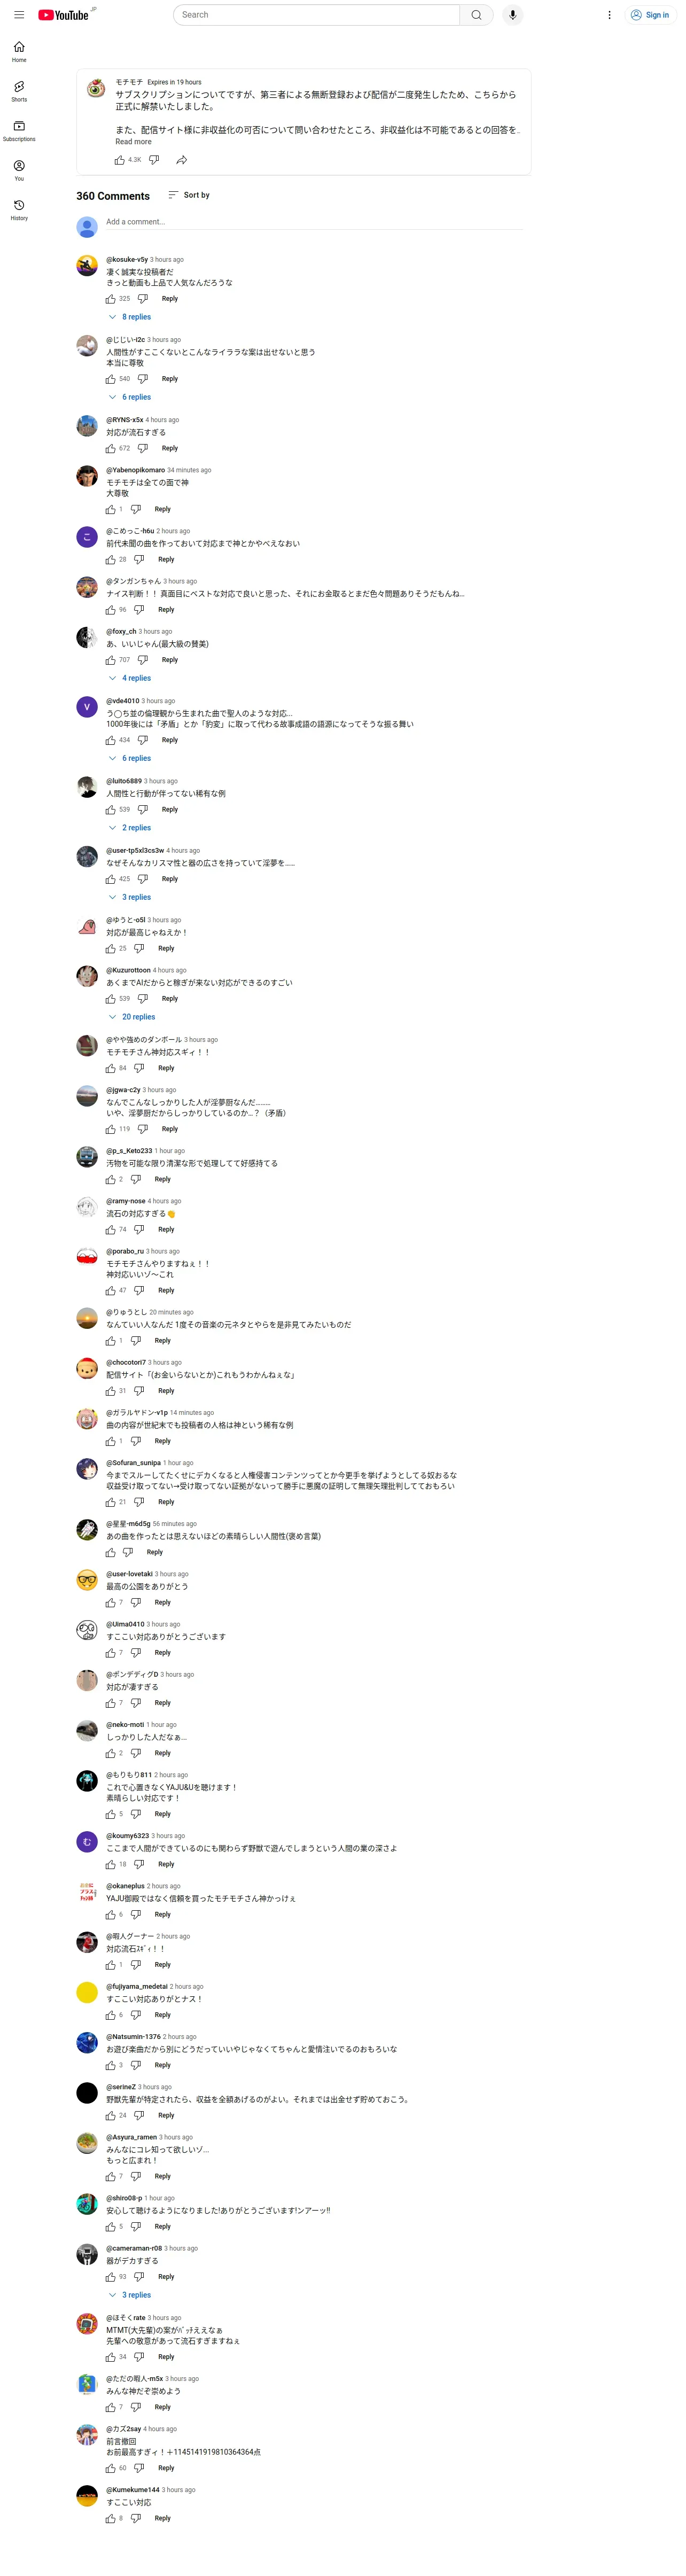Open the three-dot settings menu
The width and height of the screenshot is (686, 2576).
tap(609, 15)
